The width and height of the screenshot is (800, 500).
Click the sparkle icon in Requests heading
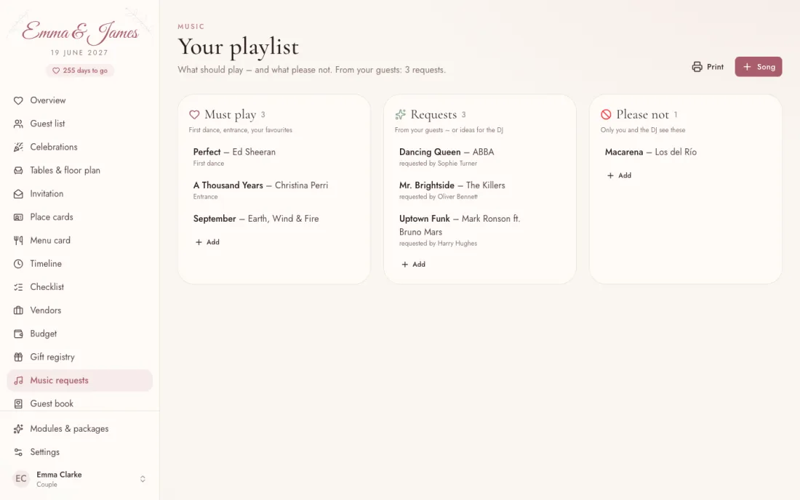pyautogui.click(x=401, y=115)
